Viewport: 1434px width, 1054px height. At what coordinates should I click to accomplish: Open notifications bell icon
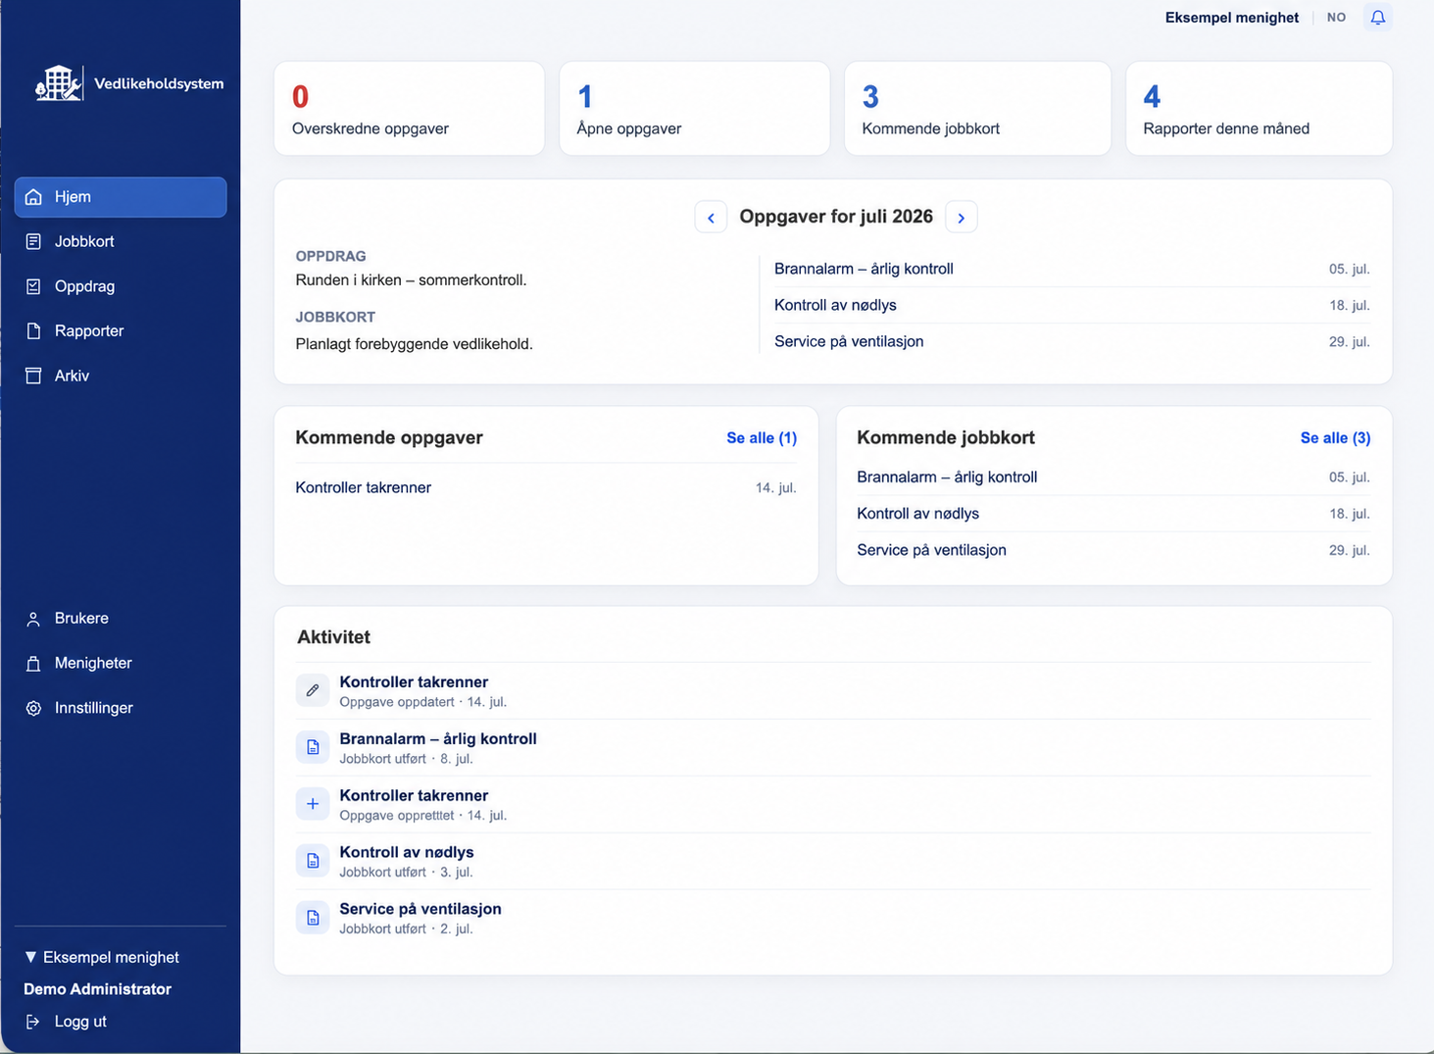tap(1378, 18)
